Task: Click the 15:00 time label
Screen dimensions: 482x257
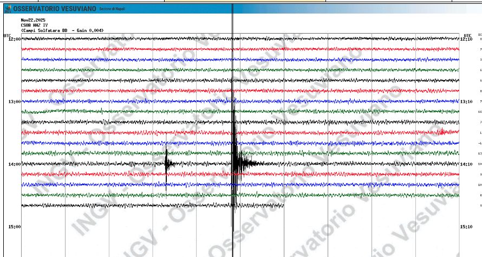Action: coord(15,227)
